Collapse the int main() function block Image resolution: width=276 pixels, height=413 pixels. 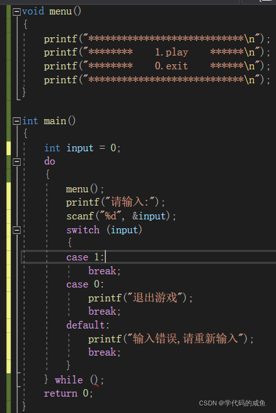point(16,121)
